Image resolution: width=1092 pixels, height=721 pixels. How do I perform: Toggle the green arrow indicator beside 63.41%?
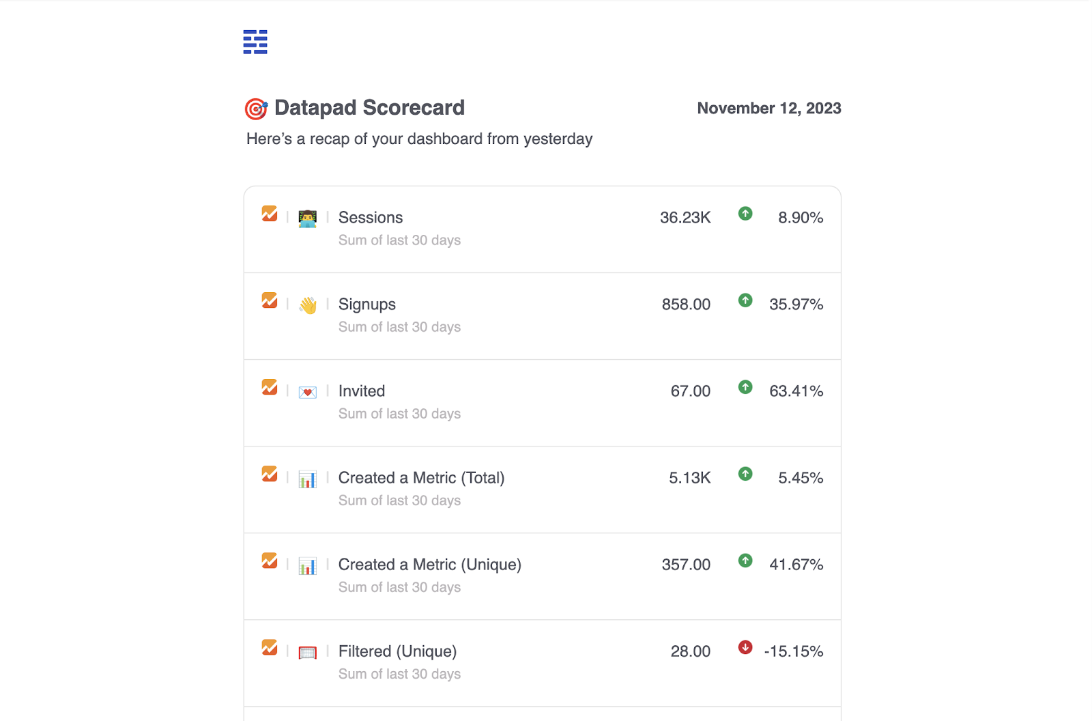(745, 387)
